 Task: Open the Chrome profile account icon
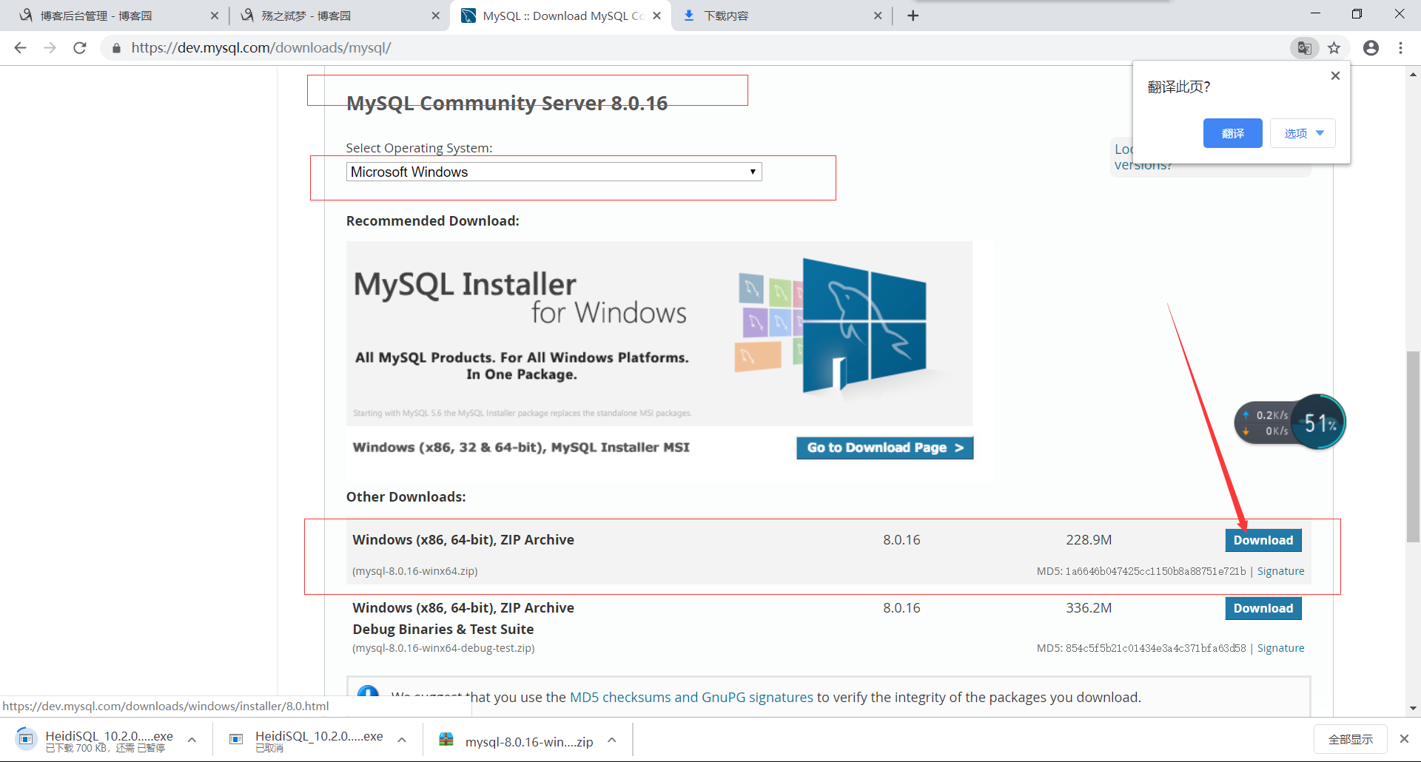pyautogui.click(x=1371, y=48)
